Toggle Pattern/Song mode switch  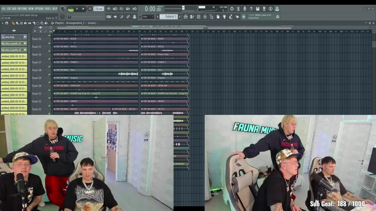point(71,9)
